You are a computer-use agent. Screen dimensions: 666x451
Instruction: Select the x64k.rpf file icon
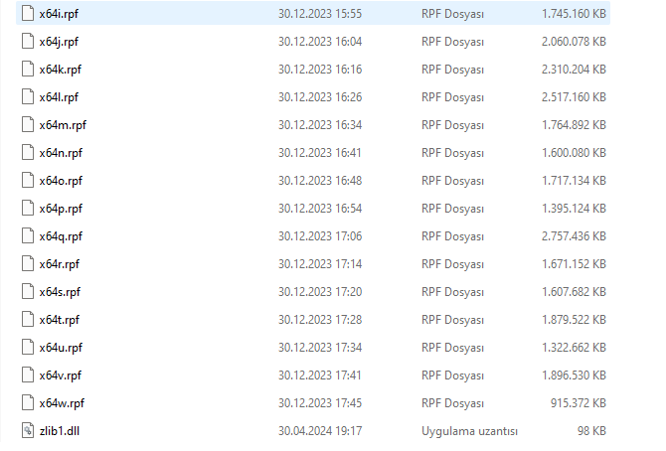(28, 70)
